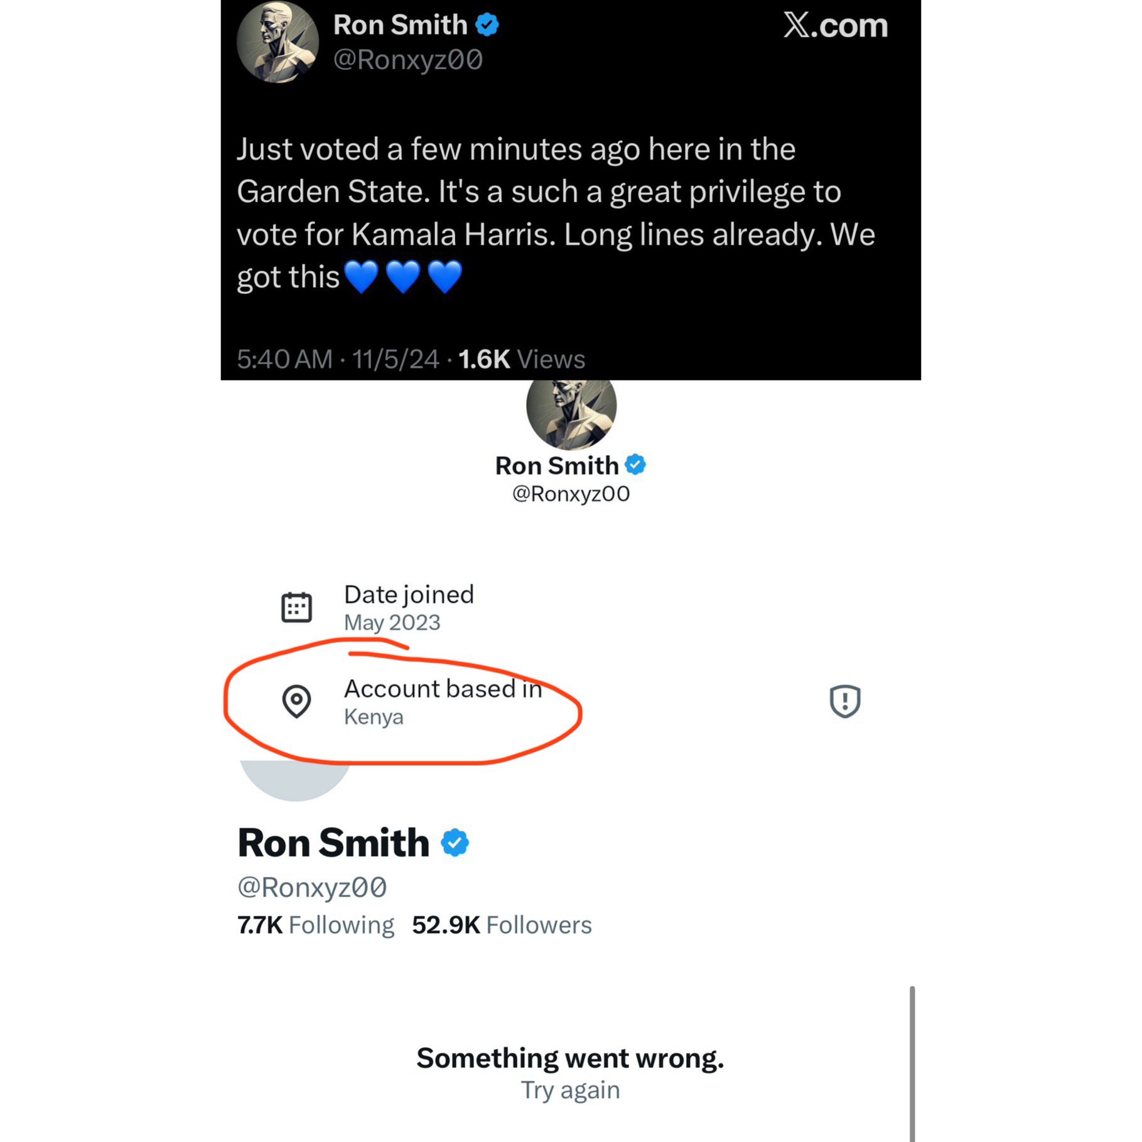Viewport: 1142px width, 1142px height.
Task: Click the verified badge in the tweet header
Action: point(487,25)
